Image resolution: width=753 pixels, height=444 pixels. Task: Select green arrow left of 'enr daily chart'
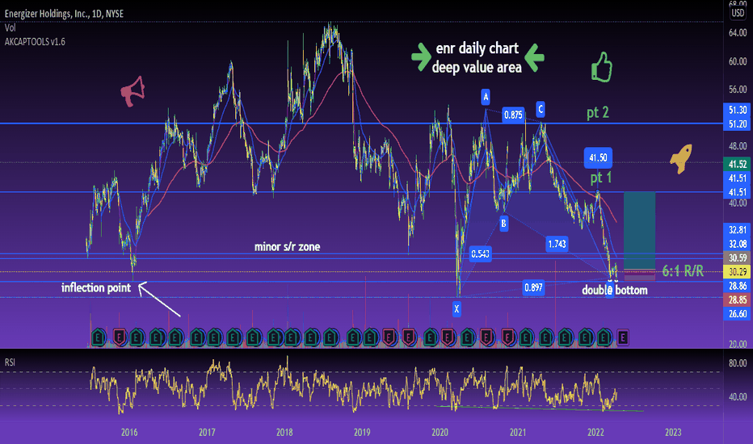(421, 57)
